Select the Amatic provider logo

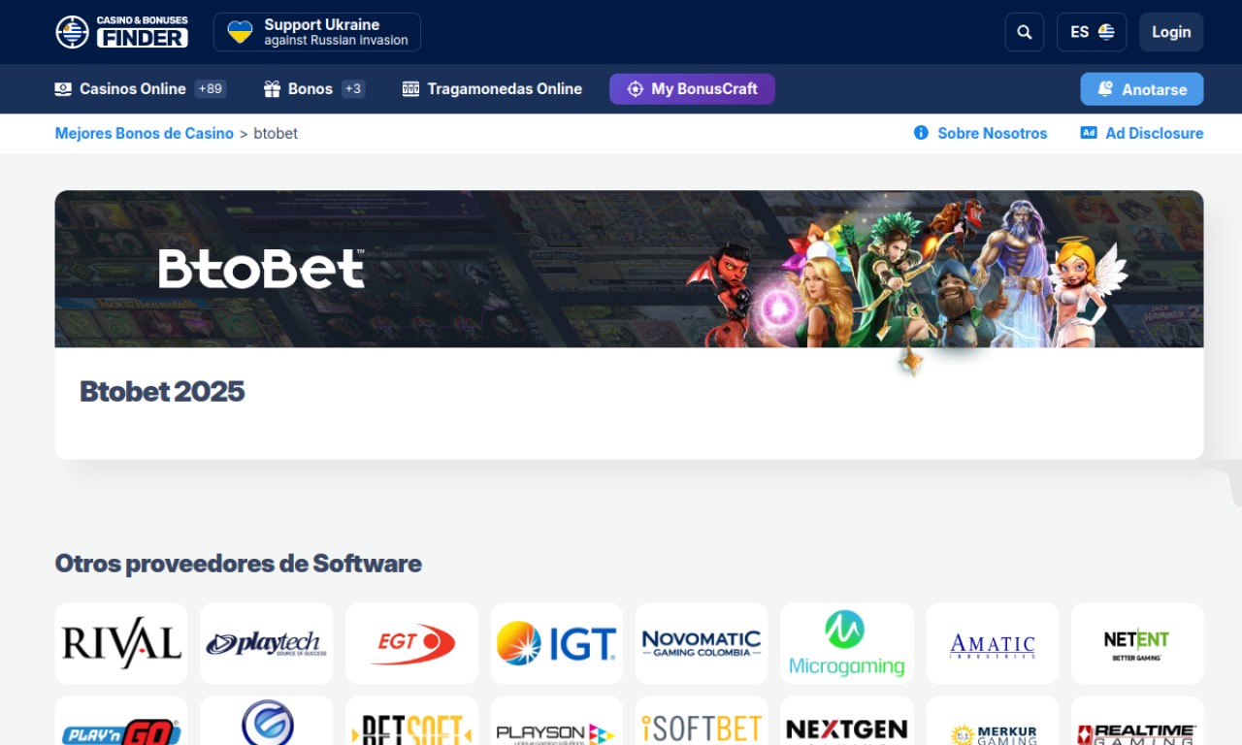(992, 644)
